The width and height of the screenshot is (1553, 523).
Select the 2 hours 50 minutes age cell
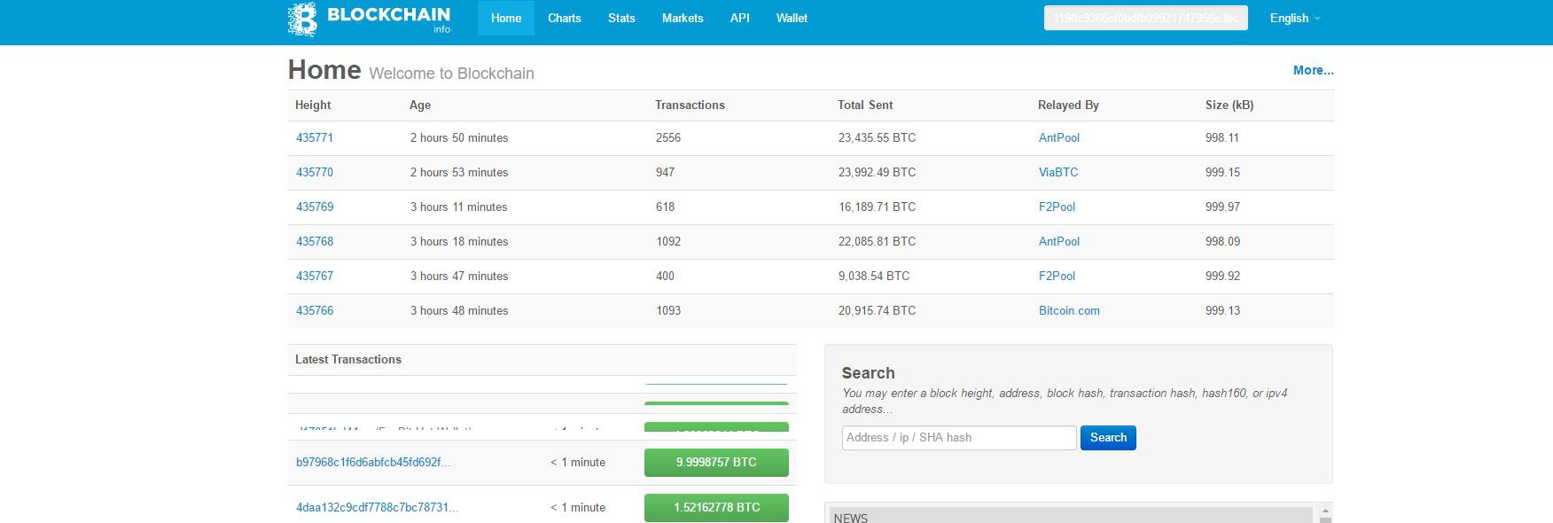[459, 137]
